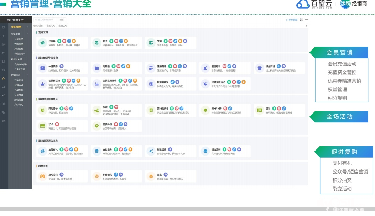Toggle fullscreen using the expand icon

(x=301, y=20)
